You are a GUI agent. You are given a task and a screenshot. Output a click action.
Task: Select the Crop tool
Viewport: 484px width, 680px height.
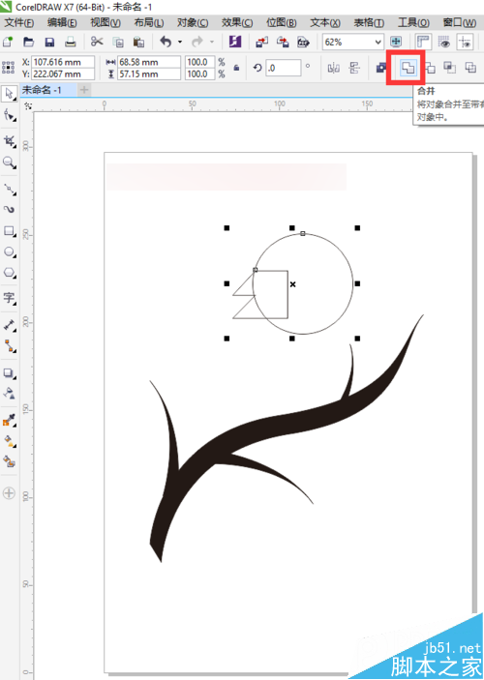(x=9, y=141)
